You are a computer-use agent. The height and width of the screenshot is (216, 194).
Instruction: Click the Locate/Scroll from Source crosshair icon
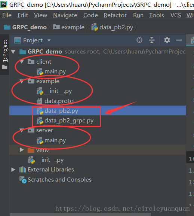pos(139,40)
